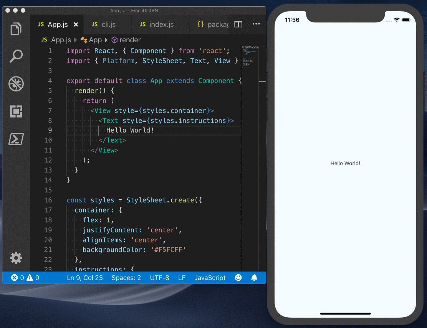
Task: Open the Manage gear icon
Action: click(16, 258)
